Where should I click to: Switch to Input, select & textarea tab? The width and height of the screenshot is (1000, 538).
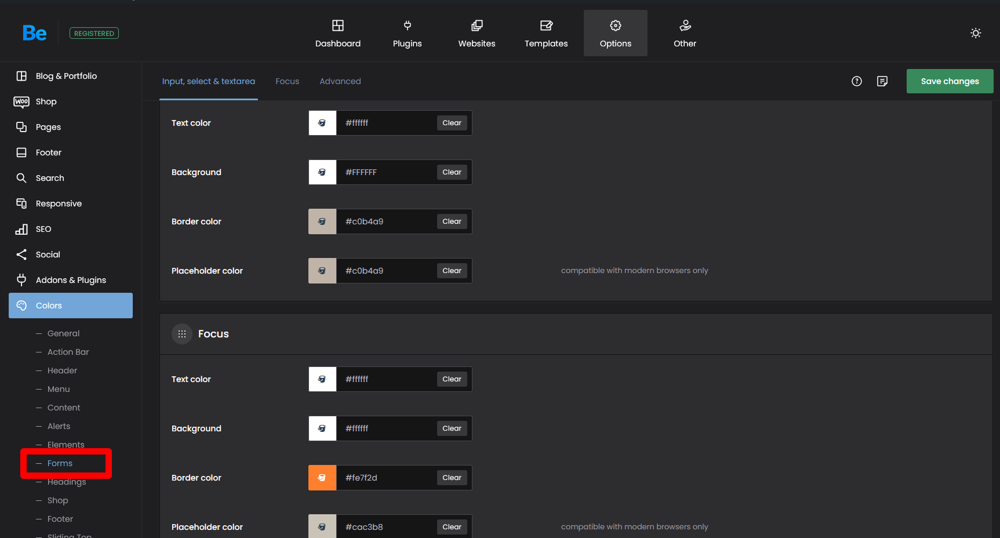coord(209,81)
